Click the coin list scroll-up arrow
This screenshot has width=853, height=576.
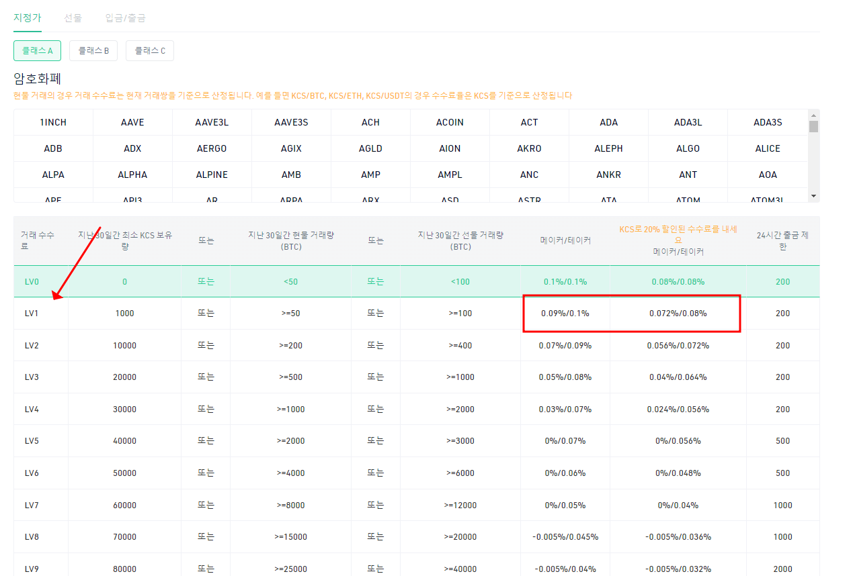coord(814,115)
